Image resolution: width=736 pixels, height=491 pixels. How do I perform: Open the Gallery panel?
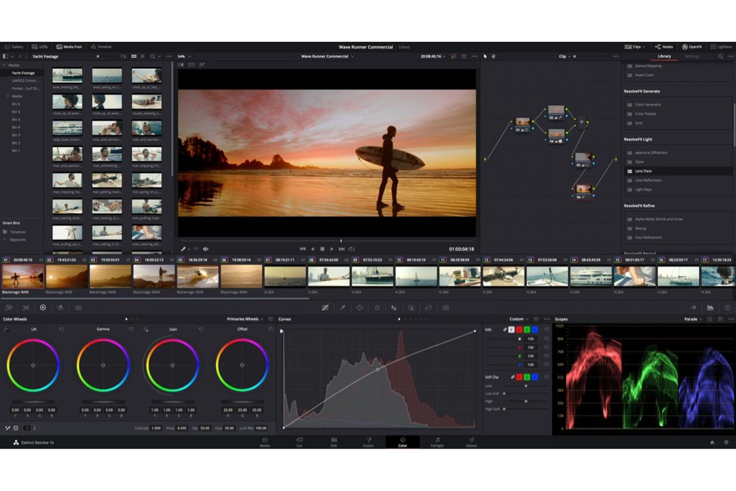pyautogui.click(x=15, y=46)
